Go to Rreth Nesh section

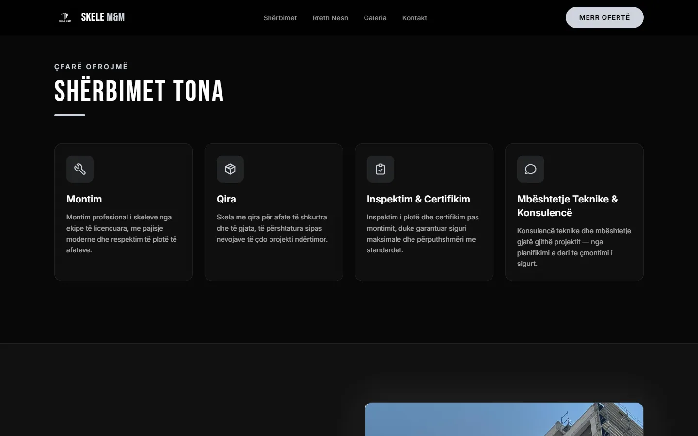tap(330, 18)
